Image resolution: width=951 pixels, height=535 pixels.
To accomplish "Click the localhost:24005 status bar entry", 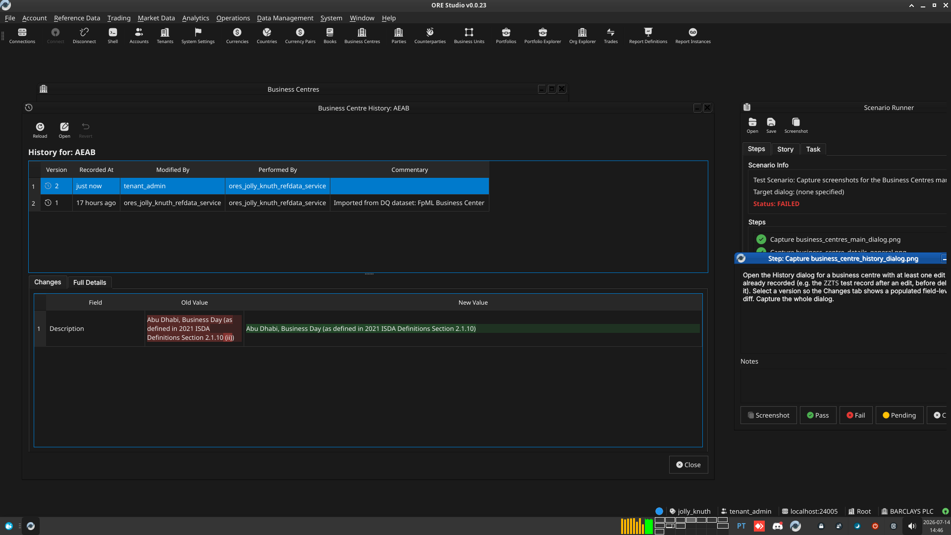I will (809, 511).
